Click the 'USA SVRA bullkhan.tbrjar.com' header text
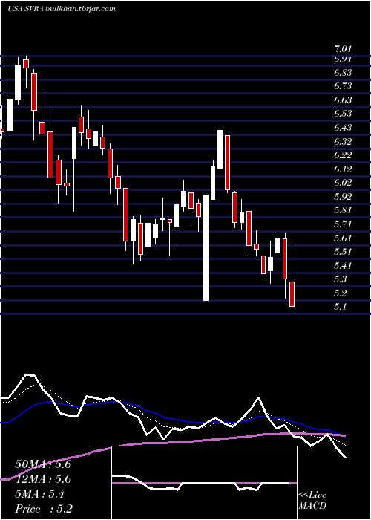Image resolution: width=371 pixels, height=520 pixels. pos(62,9)
